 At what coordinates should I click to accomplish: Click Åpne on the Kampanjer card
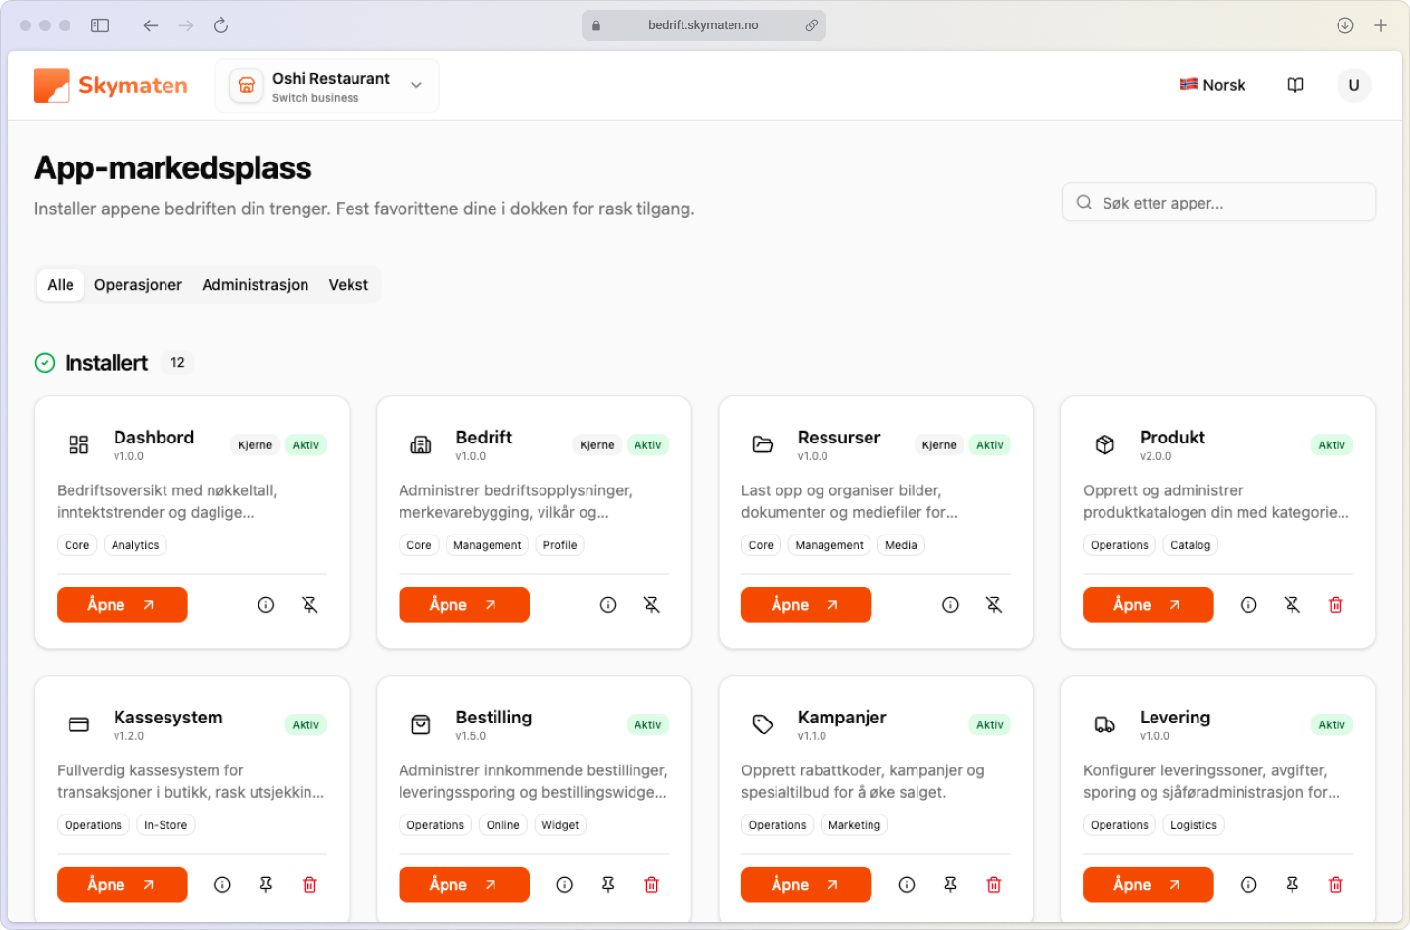click(805, 885)
